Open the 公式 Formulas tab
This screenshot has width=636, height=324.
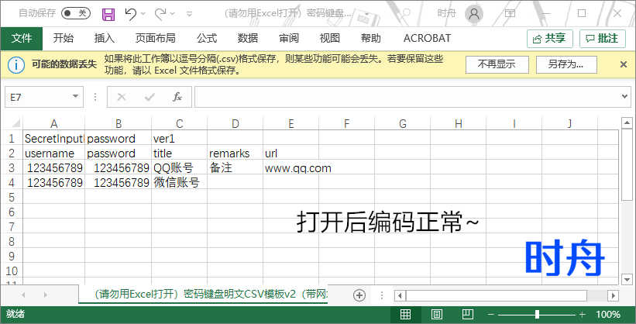tap(207, 38)
